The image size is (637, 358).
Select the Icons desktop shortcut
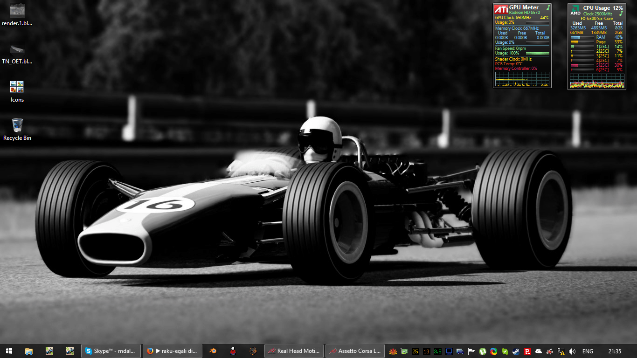click(x=17, y=91)
